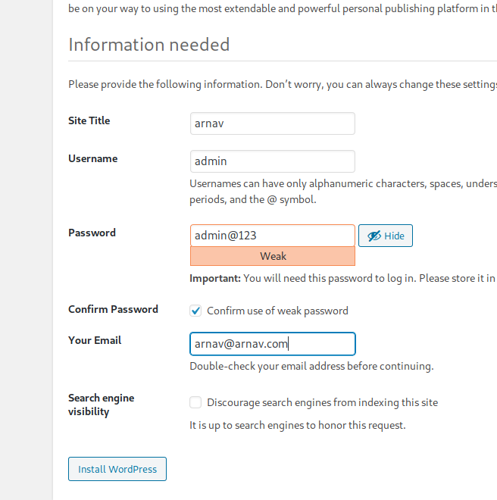Click into the Username field with admin
Viewport: 497px width, 500px height.
pos(272,161)
